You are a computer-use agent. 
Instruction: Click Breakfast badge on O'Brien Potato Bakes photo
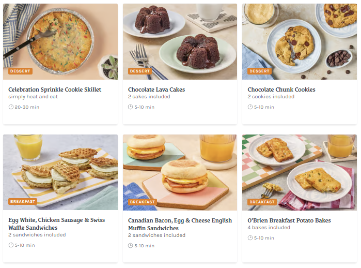[262, 202]
